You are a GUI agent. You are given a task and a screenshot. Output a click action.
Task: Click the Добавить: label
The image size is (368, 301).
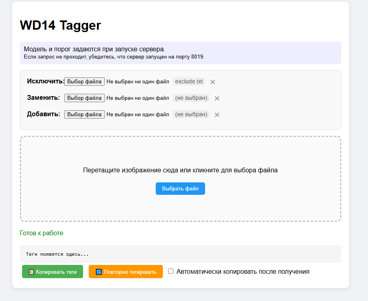[43, 114]
